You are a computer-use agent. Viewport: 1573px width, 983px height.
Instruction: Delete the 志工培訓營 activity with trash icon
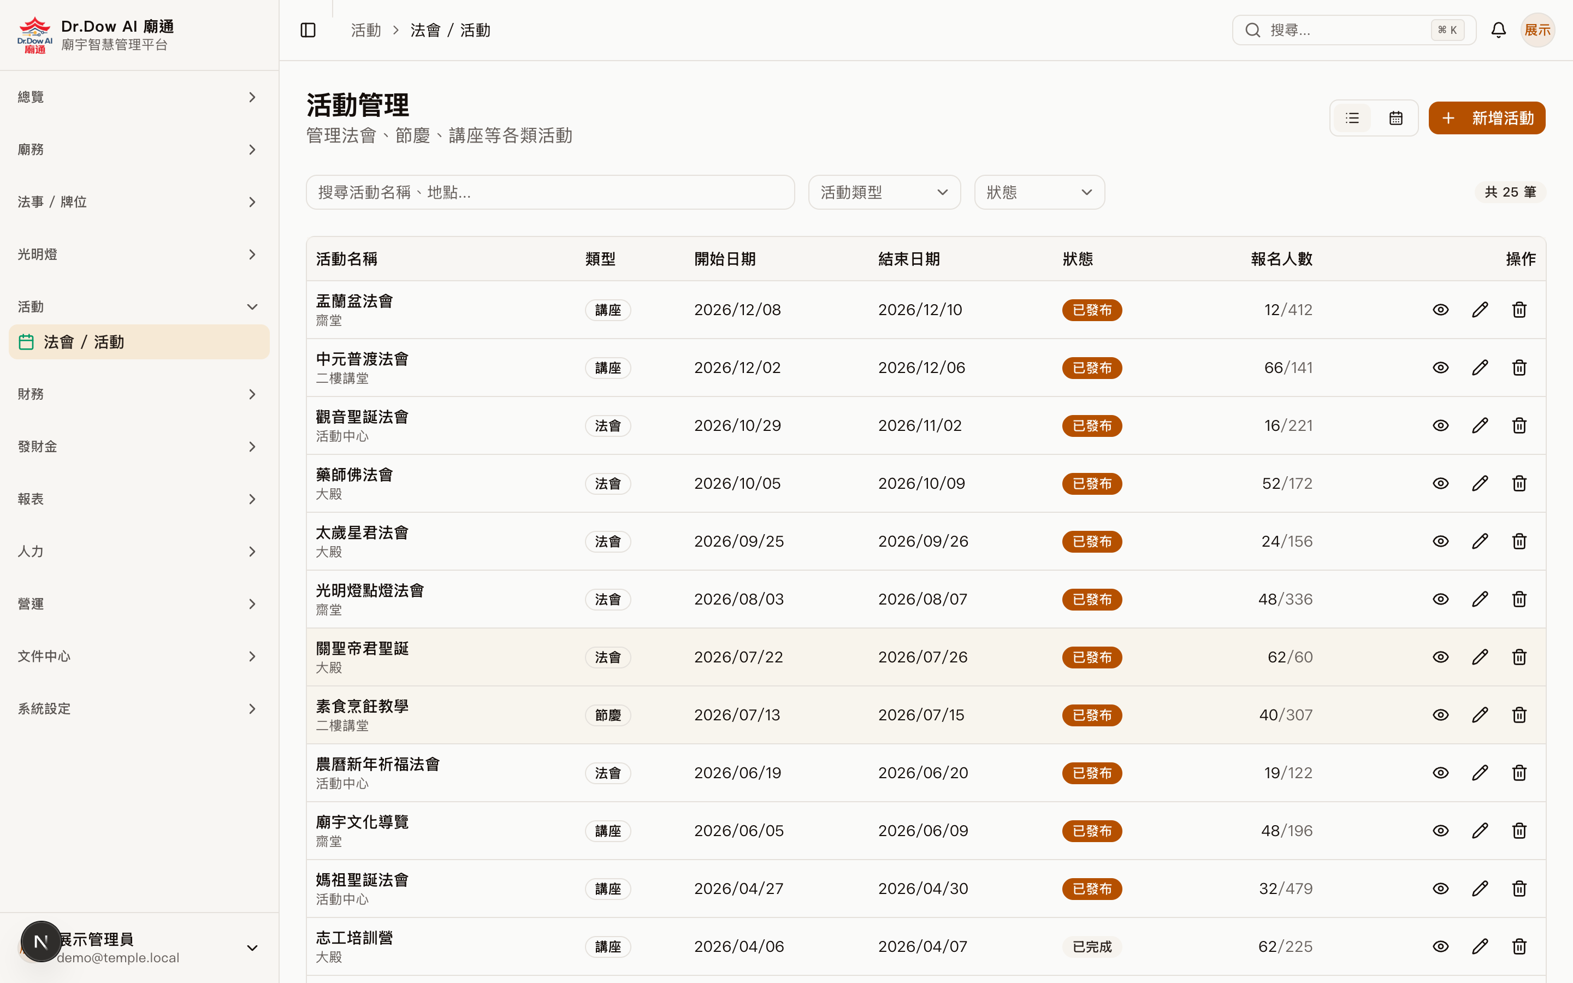click(x=1519, y=946)
